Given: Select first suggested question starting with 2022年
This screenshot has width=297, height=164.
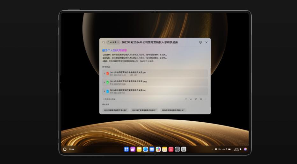Looking at the screenshot, I should tap(115, 110).
